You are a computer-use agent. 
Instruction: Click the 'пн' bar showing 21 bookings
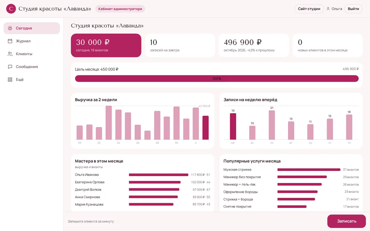coord(272,125)
